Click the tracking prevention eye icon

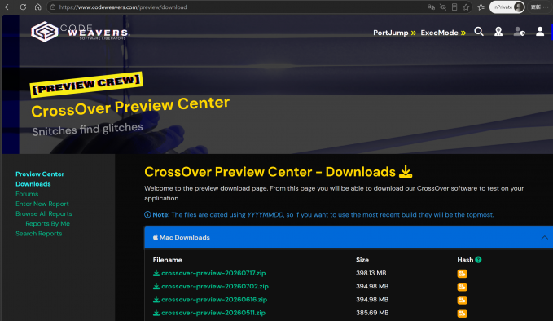[443, 7]
